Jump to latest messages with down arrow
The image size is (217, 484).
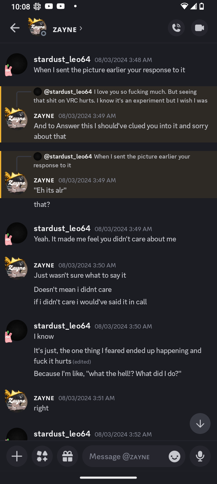pos(200,423)
